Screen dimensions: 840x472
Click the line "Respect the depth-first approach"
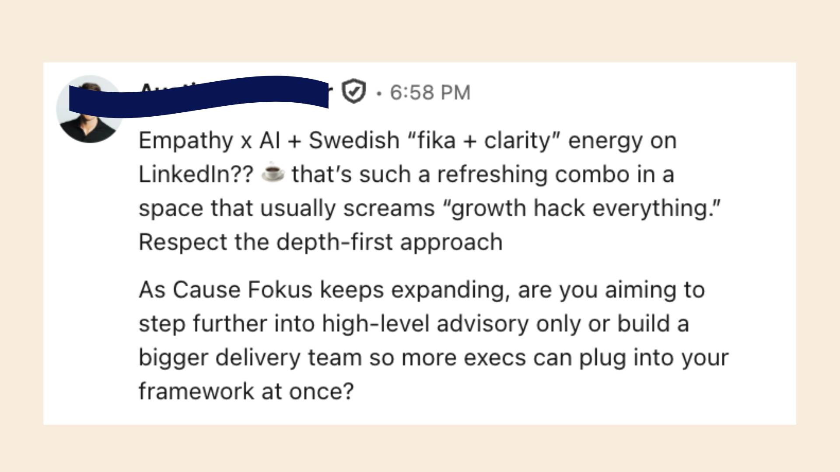(320, 242)
